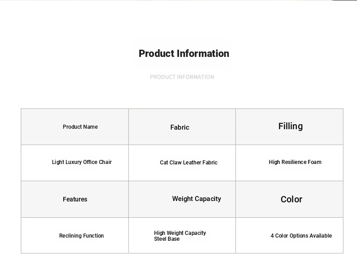
Task: Click the Product Information bold heading
Action: click(x=184, y=54)
